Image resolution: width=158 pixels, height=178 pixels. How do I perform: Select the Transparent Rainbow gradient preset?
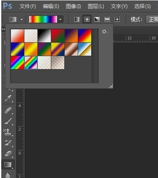31,62
